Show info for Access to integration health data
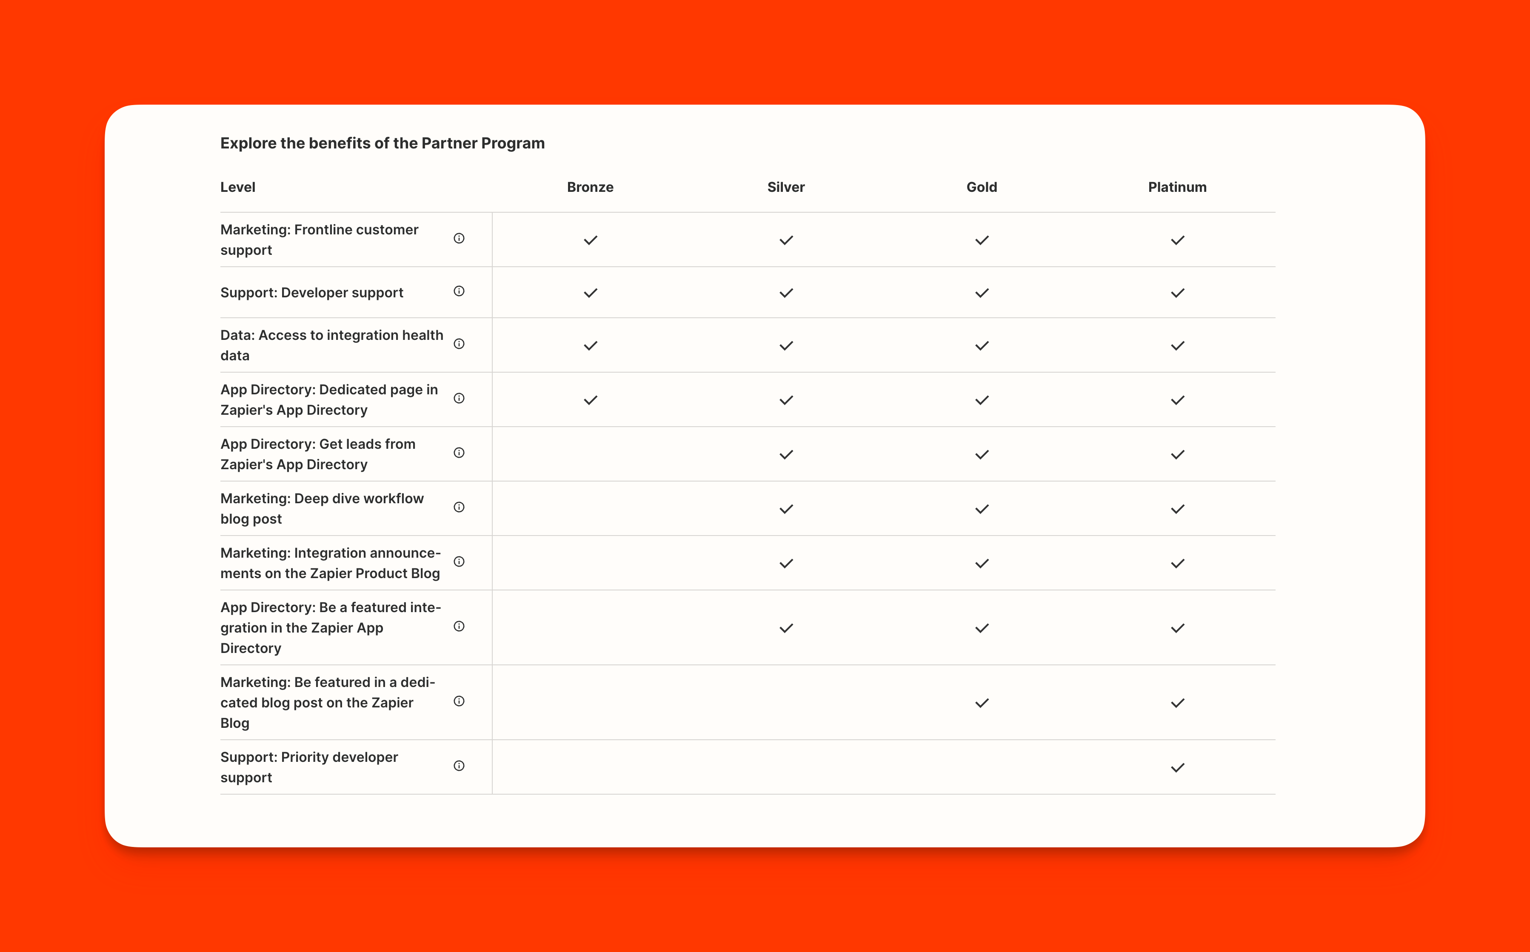The height and width of the screenshot is (952, 1530). click(459, 344)
